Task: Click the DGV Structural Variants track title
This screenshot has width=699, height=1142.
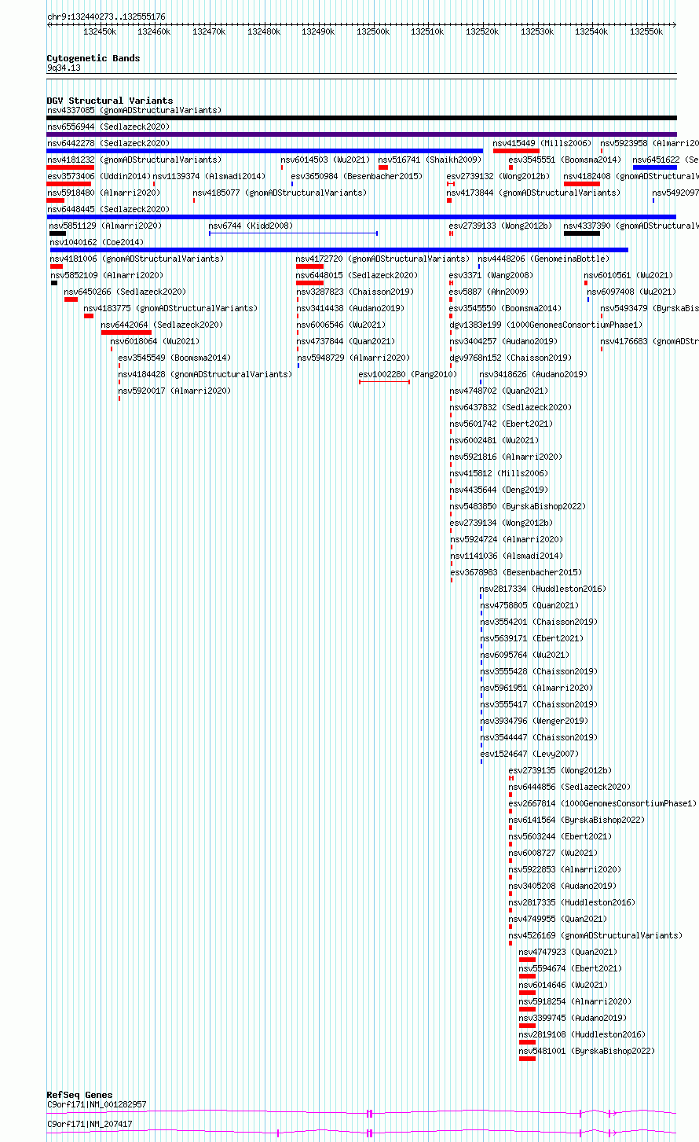Action: (110, 101)
